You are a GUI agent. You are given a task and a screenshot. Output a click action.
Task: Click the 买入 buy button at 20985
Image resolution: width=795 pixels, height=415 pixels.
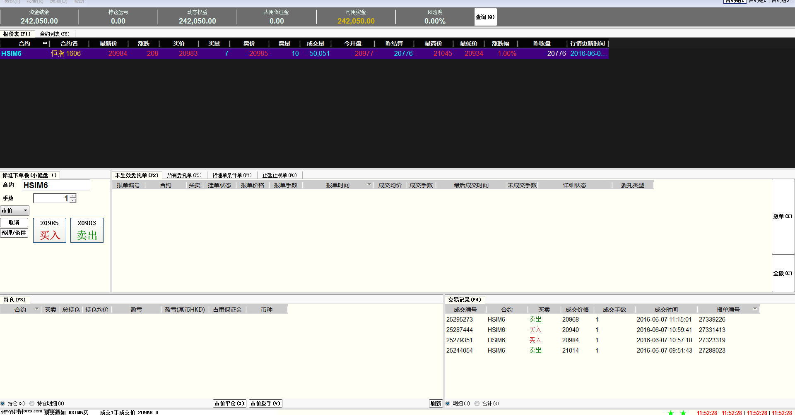(x=50, y=230)
